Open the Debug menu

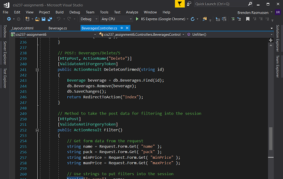[x=75, y=12]
